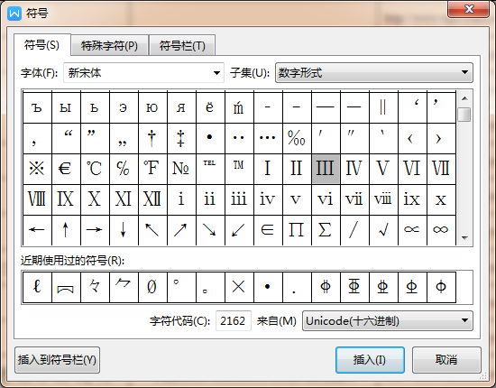Choose the up arrow symbol
Screen dimensions: 496x388
point(66,230)
